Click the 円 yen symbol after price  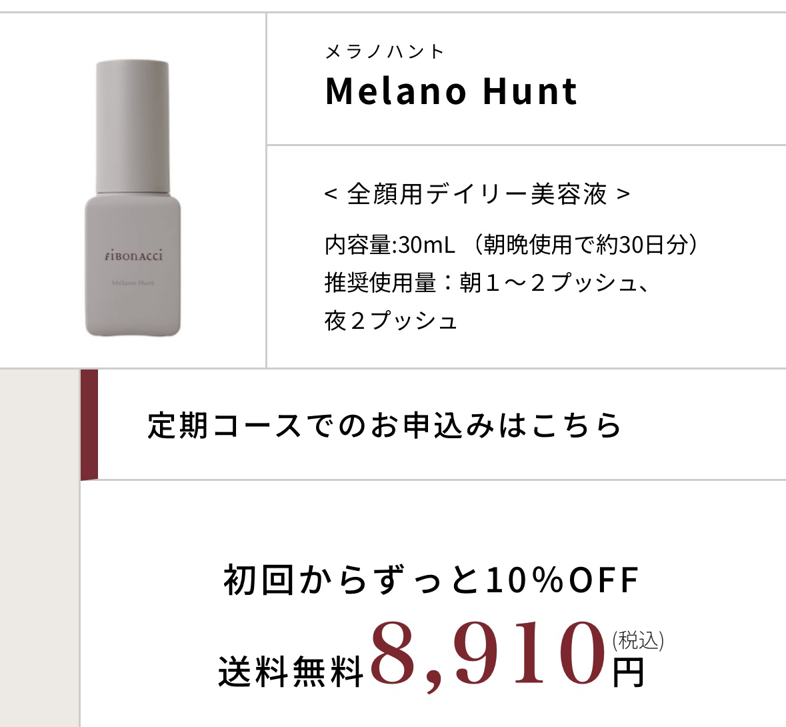click(x=628, y=673)
